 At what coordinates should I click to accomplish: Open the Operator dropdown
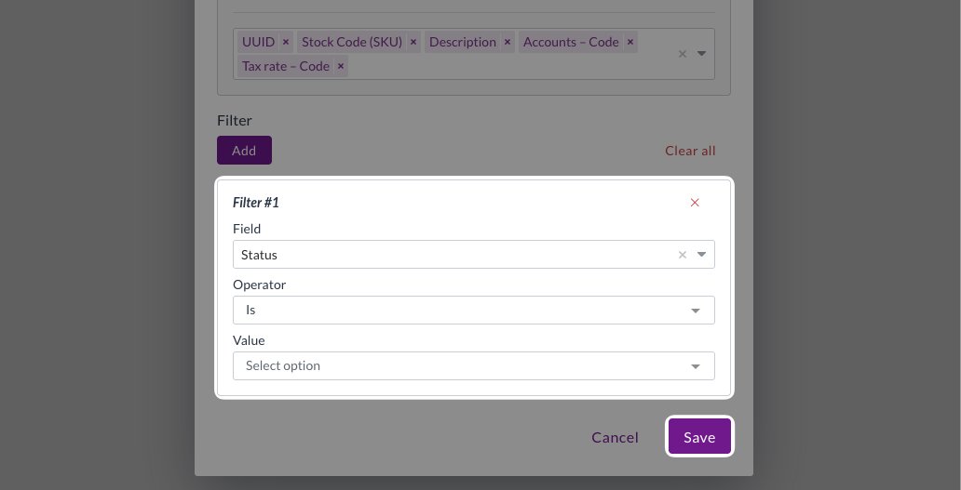473,311
